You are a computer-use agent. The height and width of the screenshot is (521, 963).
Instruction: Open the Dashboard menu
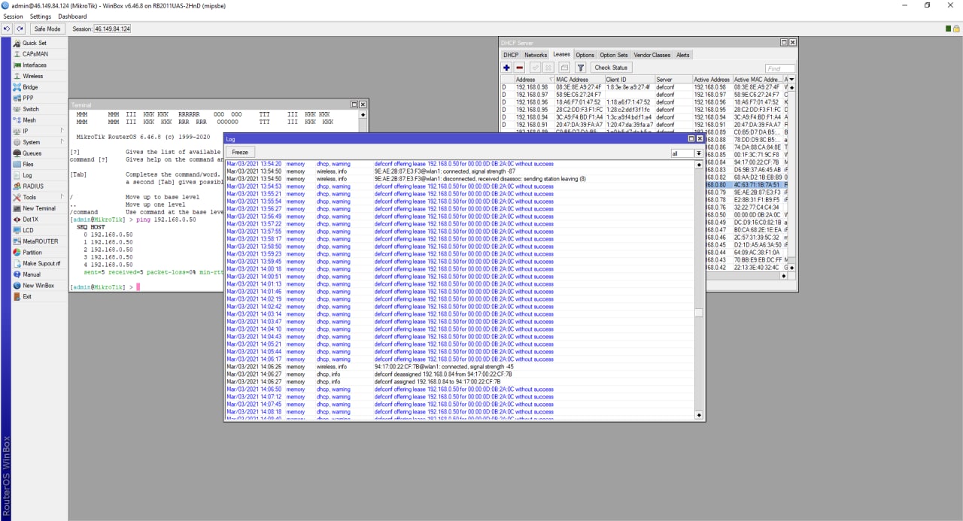tap(72, 17)
